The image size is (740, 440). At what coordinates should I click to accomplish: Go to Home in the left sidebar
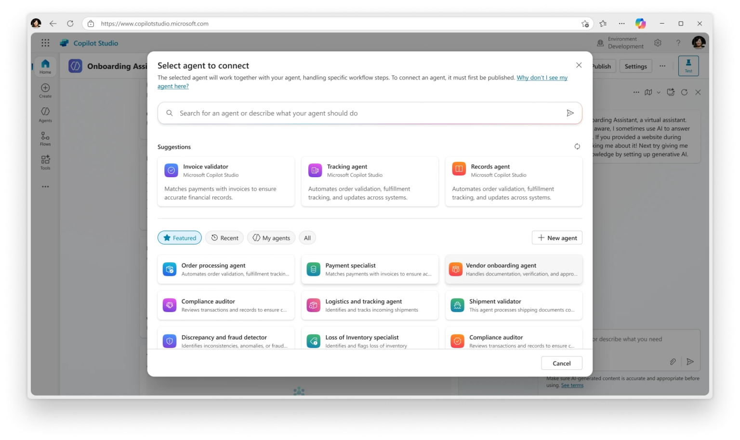[45, 66]
